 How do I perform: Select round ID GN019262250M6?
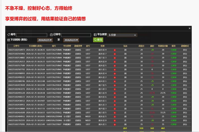[x=54, y=120]
